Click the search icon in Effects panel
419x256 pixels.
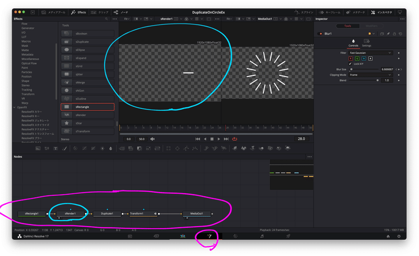click(x=106, y=19)
